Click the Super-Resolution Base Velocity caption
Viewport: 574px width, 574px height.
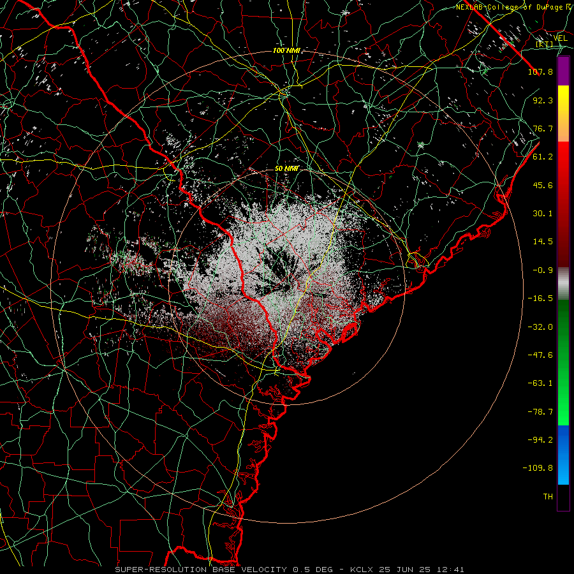(x=290, y=570)
